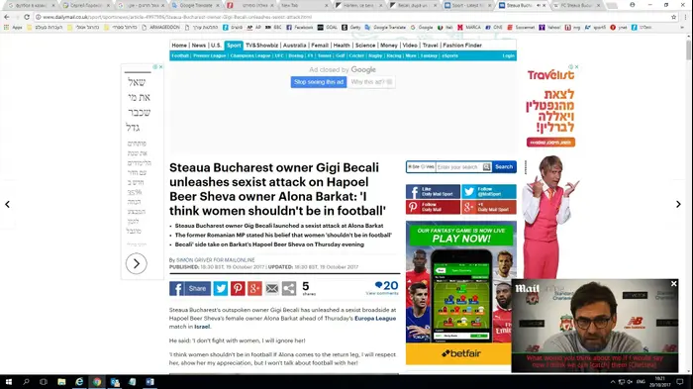Close the Hebrew ad on left
This screenshot has width=693, height=389.
(x=160, y=66)
